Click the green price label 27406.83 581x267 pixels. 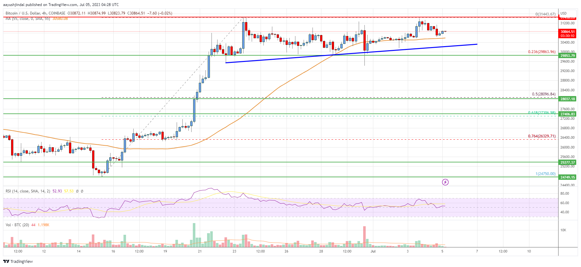(x=568, y=114)
